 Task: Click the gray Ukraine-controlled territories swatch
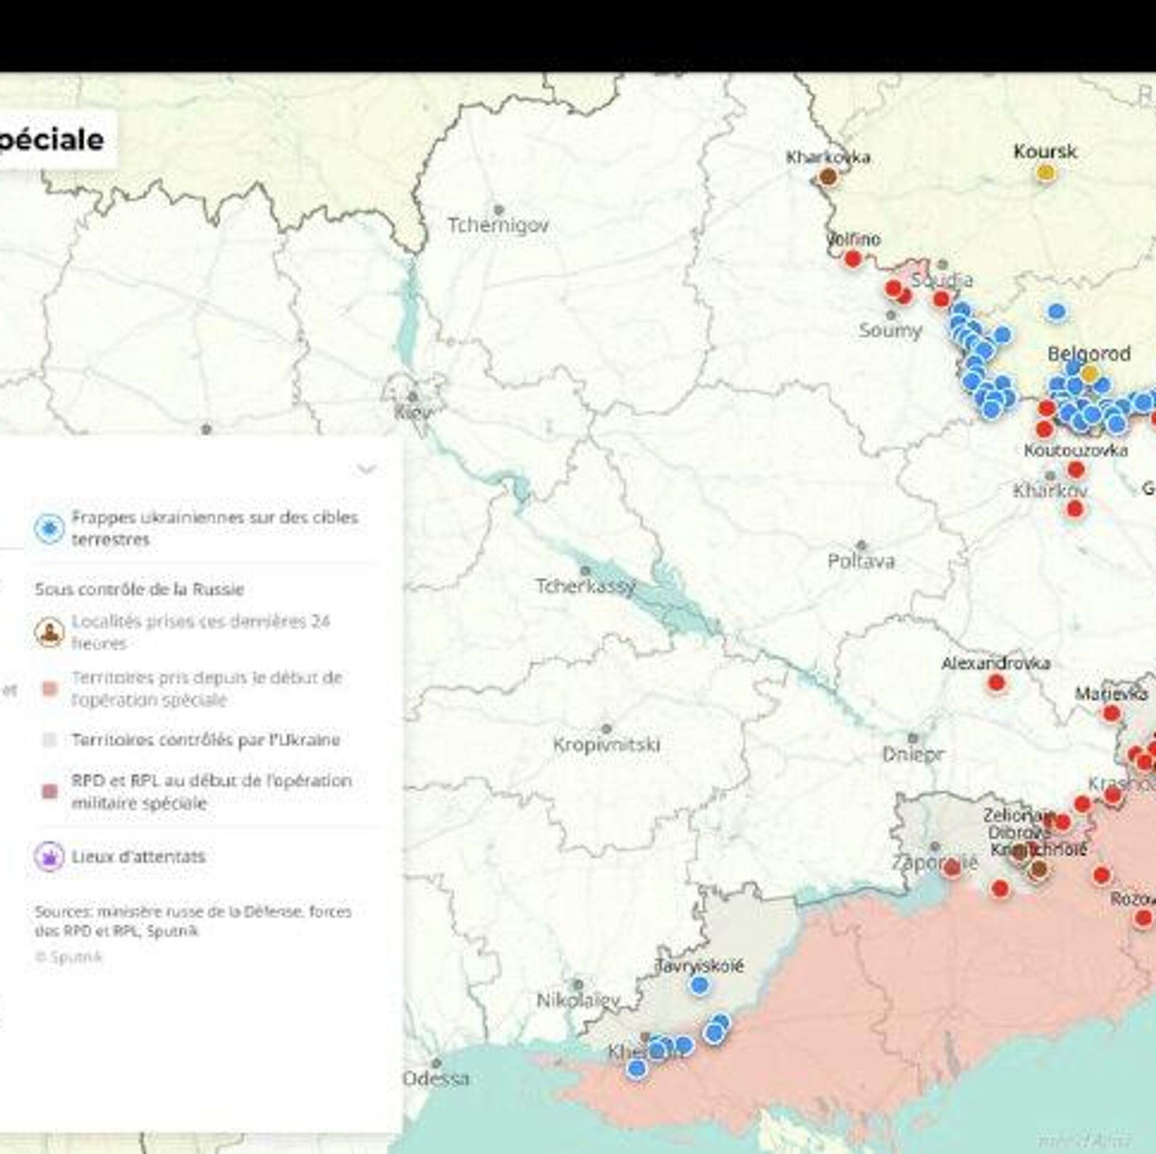51,740
